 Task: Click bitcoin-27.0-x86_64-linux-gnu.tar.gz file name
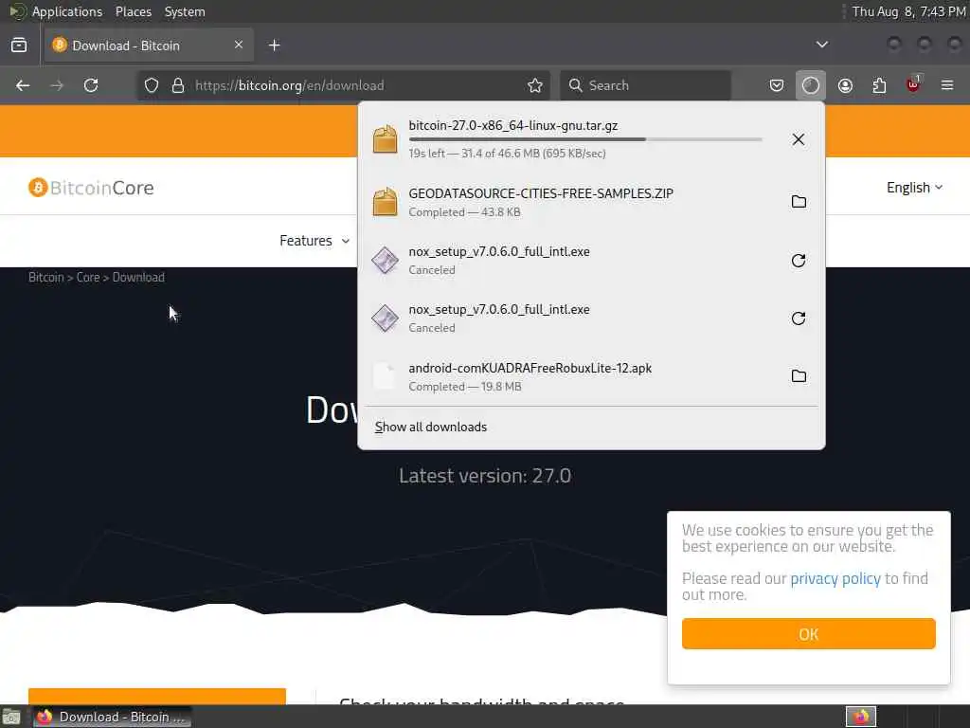[512, 126]
